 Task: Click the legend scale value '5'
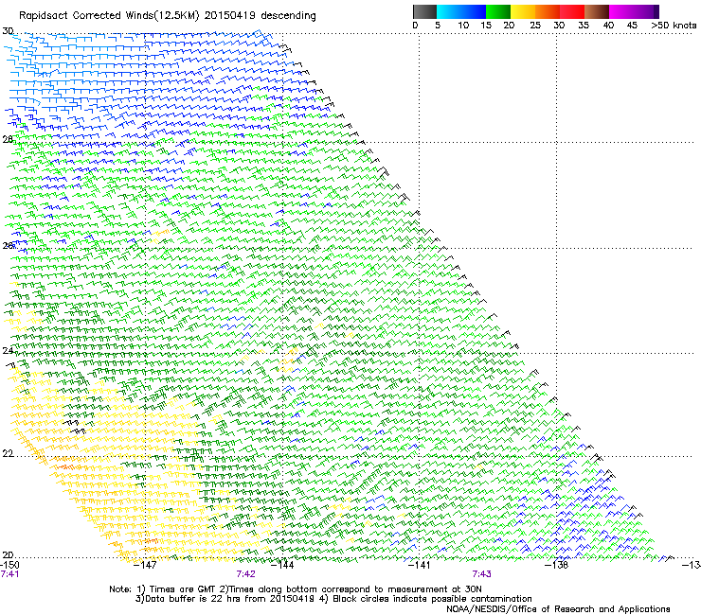pos(438,26)
